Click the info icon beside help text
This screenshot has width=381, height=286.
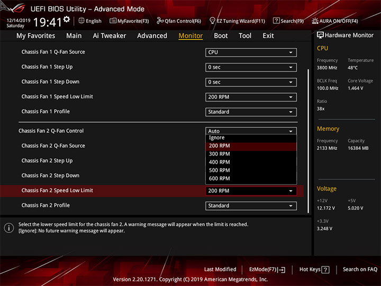[9, 228]
